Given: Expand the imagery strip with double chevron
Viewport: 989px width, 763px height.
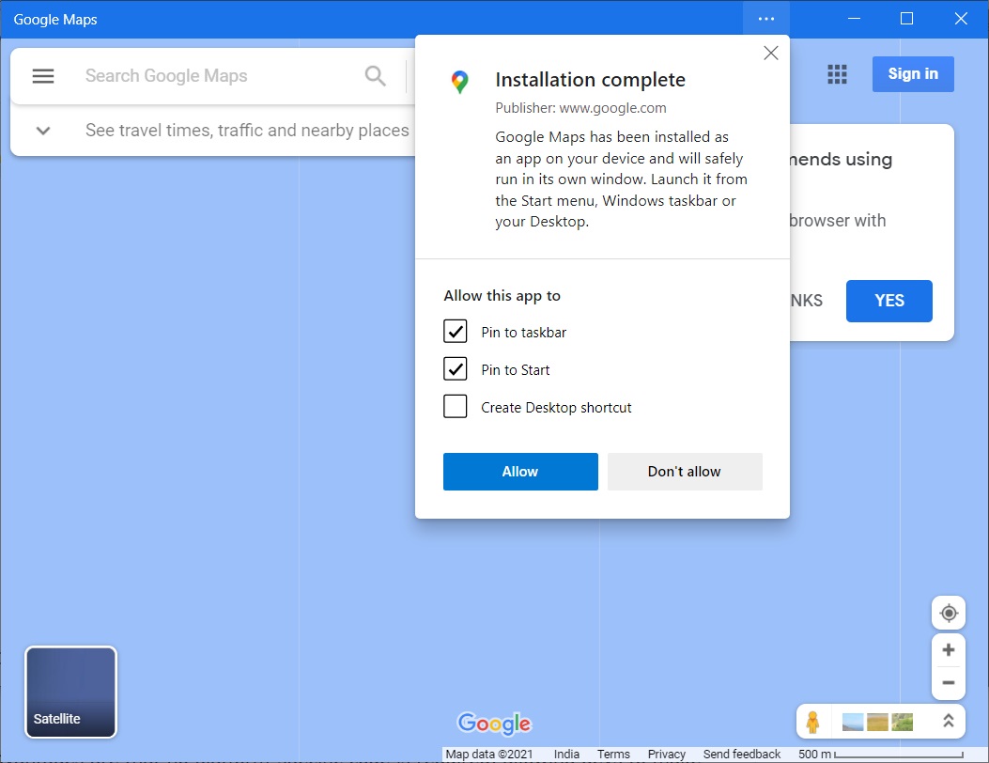Looking at the screenshot, I should (x=948, y=721).
